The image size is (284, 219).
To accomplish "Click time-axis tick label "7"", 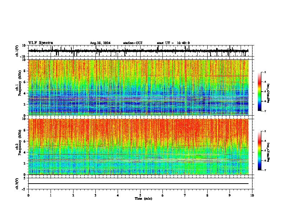I will tap(185, 195).
